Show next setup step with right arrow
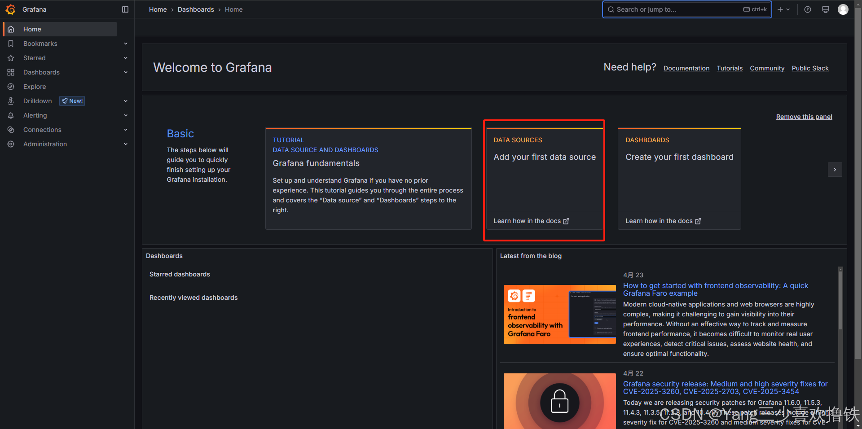 [835, 170]
